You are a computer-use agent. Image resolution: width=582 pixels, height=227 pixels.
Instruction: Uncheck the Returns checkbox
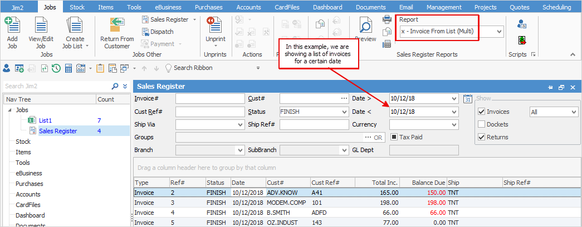click(x=481, y=137)
